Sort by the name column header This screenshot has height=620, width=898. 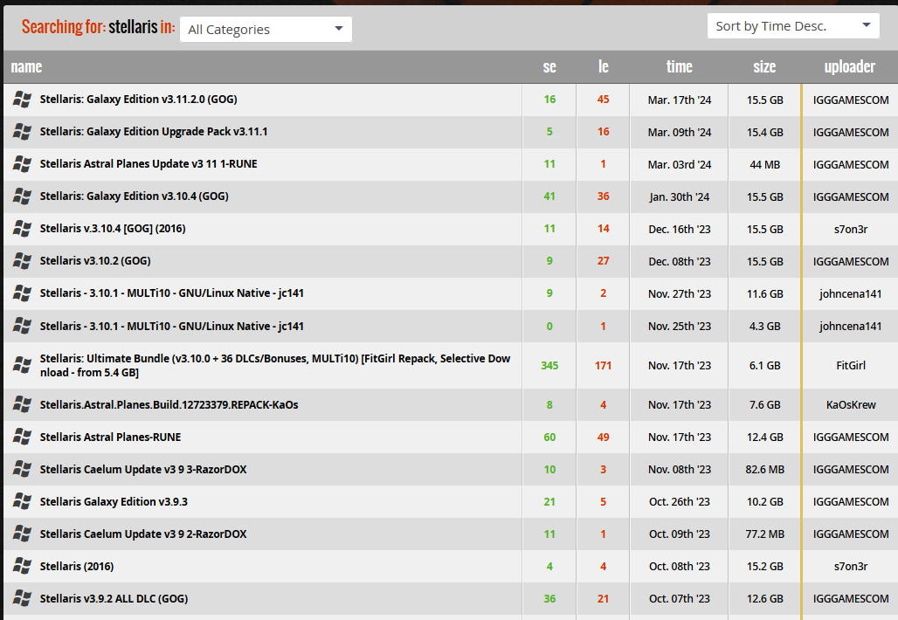(x=26, y=67)
